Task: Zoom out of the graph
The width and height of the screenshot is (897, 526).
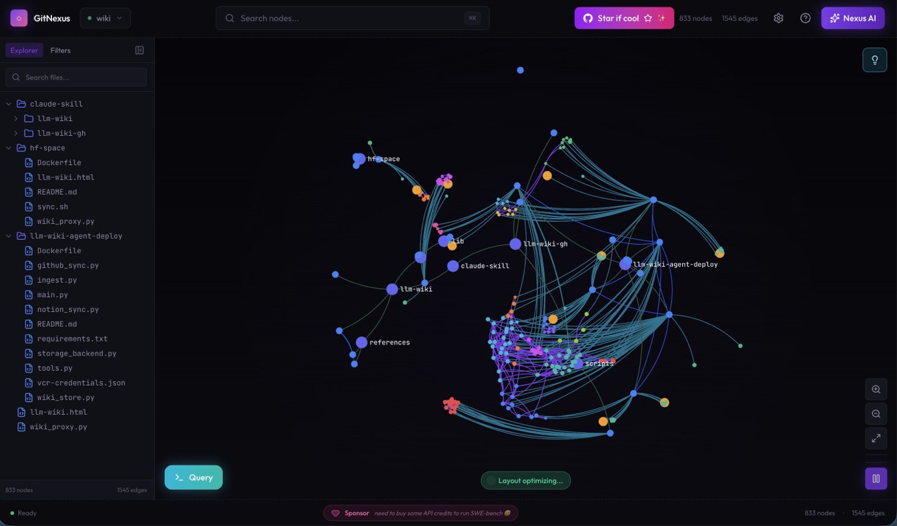Action: click(876, 414)
